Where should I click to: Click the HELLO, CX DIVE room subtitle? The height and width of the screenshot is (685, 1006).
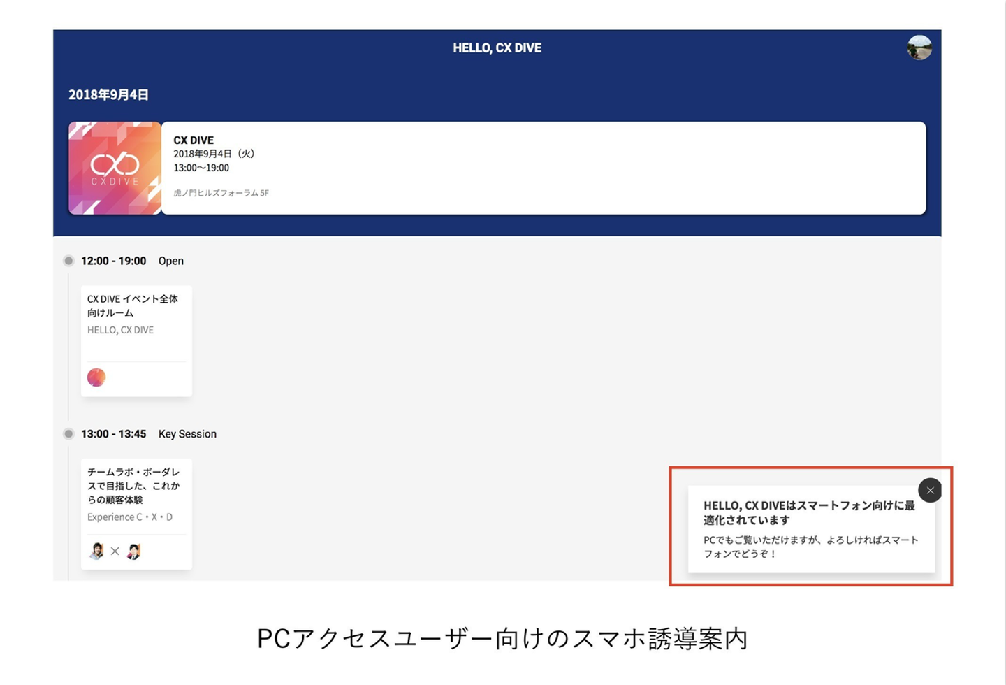120,330
